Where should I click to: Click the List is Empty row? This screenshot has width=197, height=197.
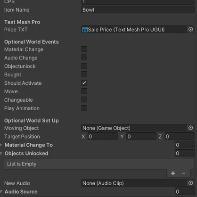[x=99, y=164]
